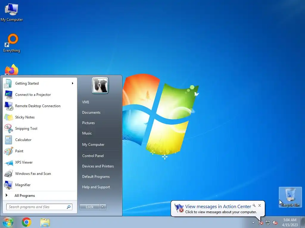
Task: Click the search magnifying glass icon
Action: (69, 207)
